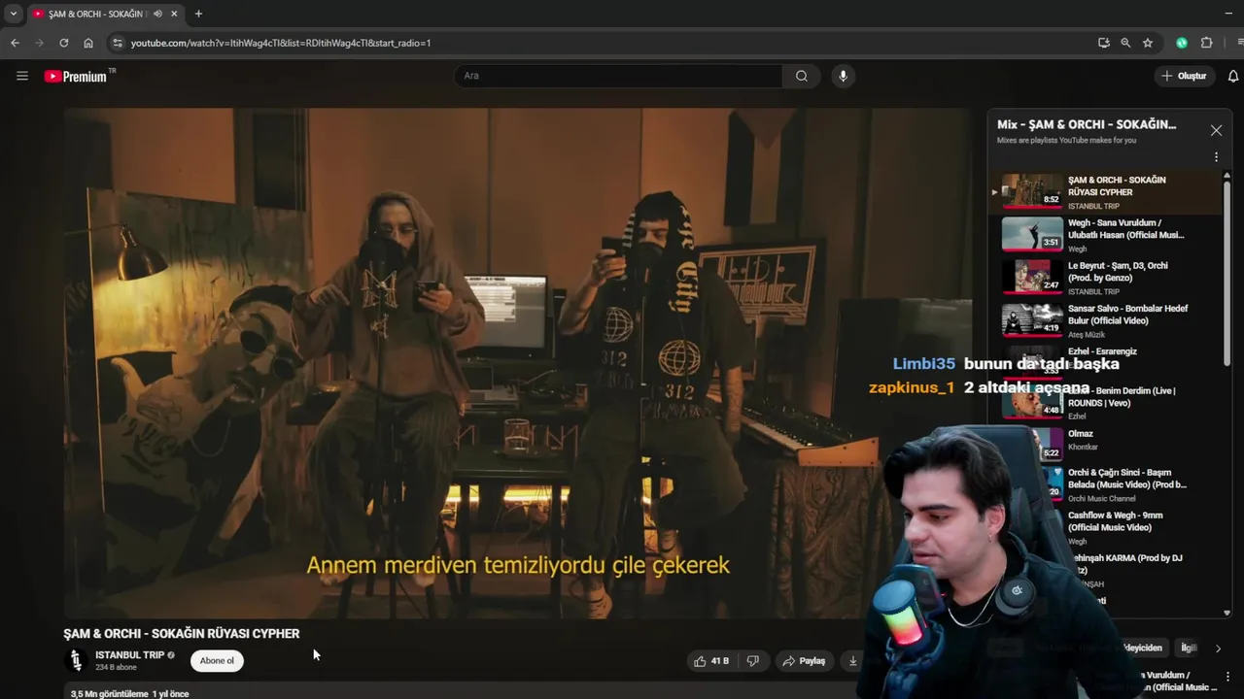Screen dimensions: 1244x699
Task: Bookmark this page with star
Action: 1148,43
